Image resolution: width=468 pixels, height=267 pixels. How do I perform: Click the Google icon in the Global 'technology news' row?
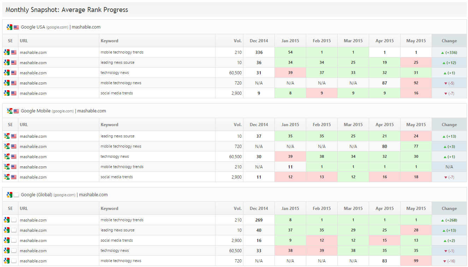7,251
